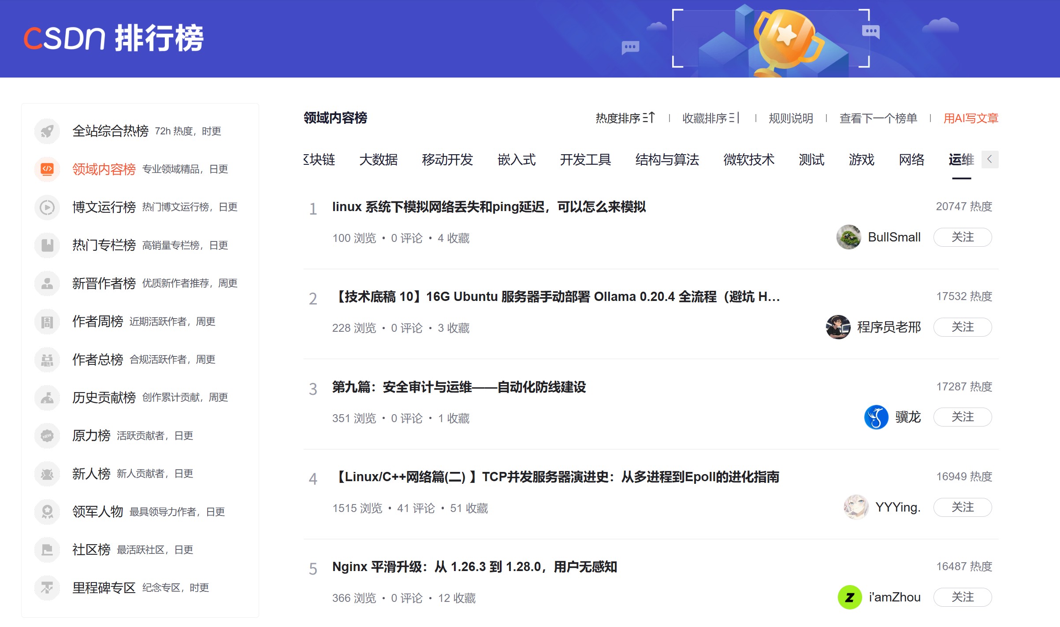
Task: Switch to the 移动开发 tab
Action: point(447,160)
